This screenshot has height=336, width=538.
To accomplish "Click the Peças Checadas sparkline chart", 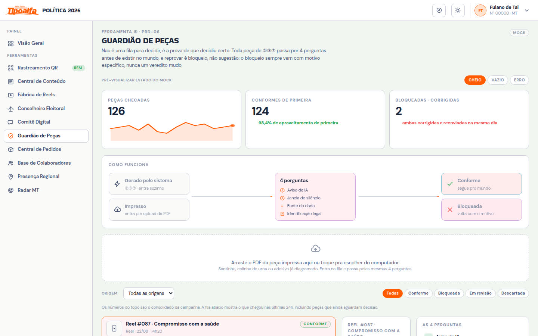I will click(171, 131).
